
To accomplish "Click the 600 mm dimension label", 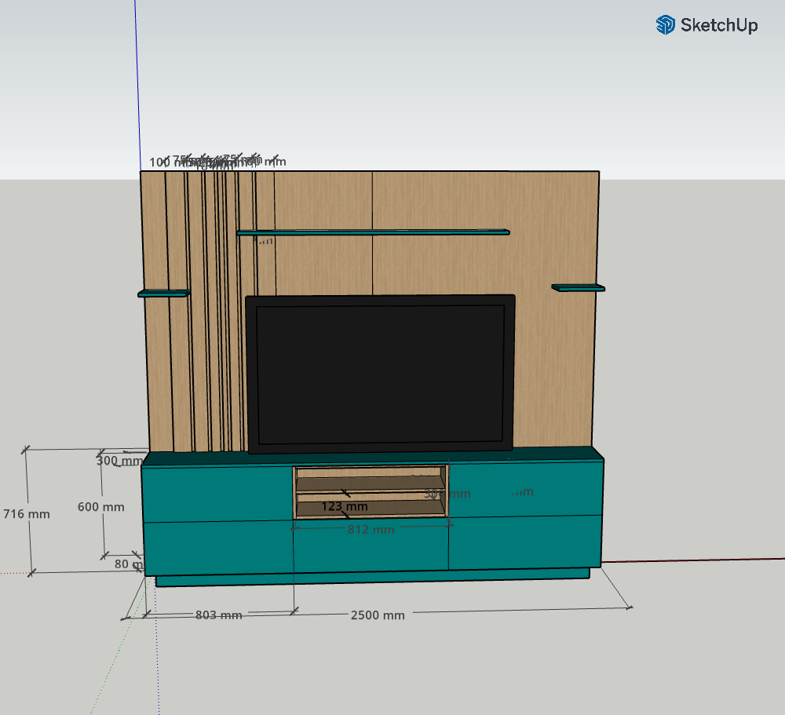I will click(100, 507).
